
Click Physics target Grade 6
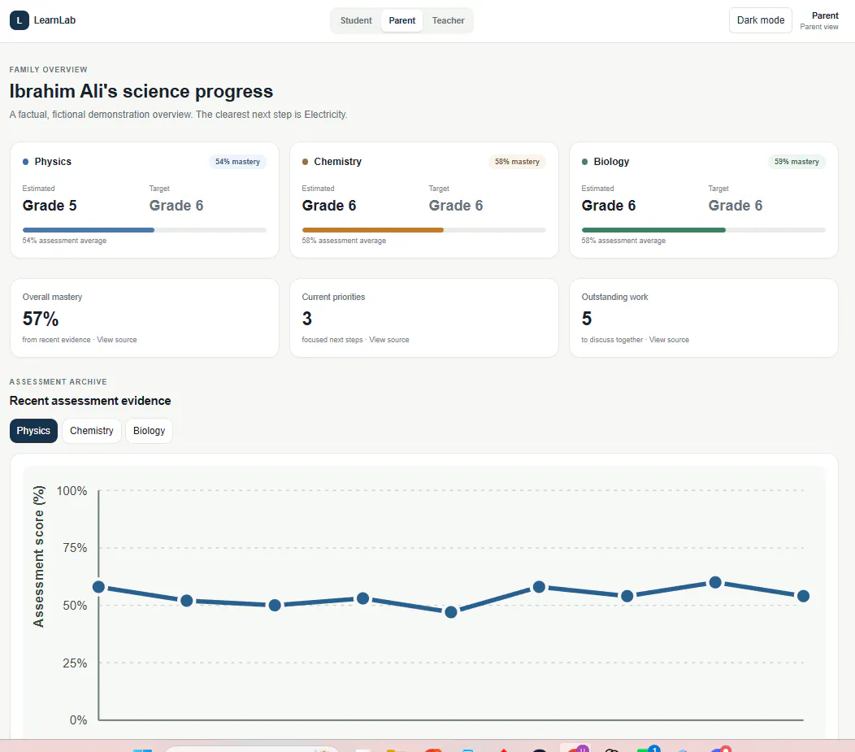(x=176, y=206)
